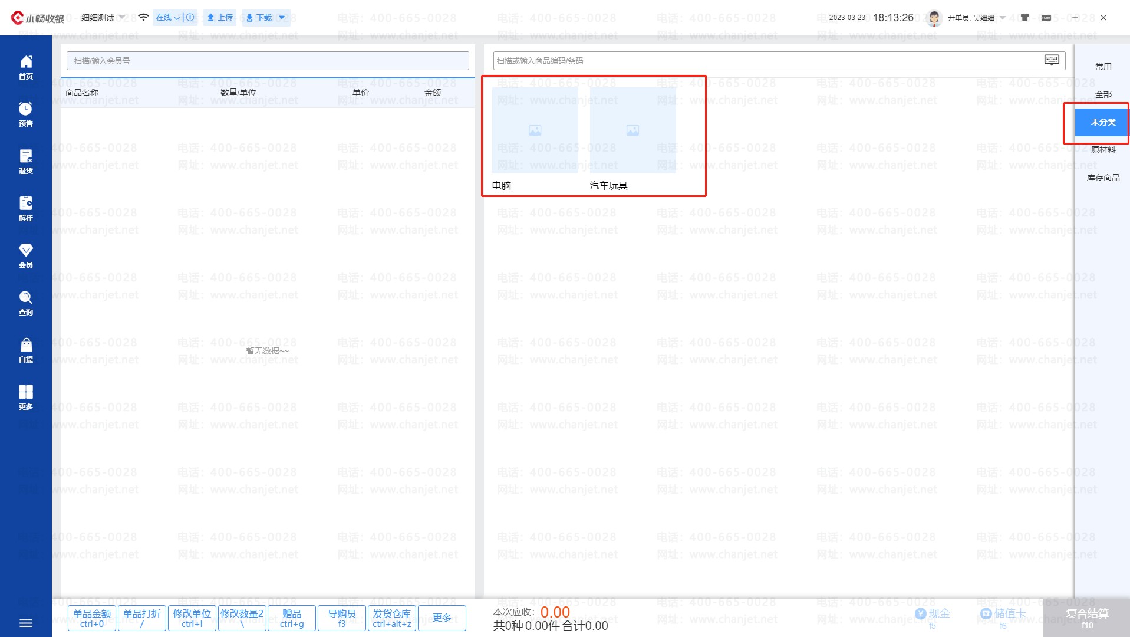The image size is (1130, 637).
Task: Click the 导购员 sales guide button
Action: [342, 618]
